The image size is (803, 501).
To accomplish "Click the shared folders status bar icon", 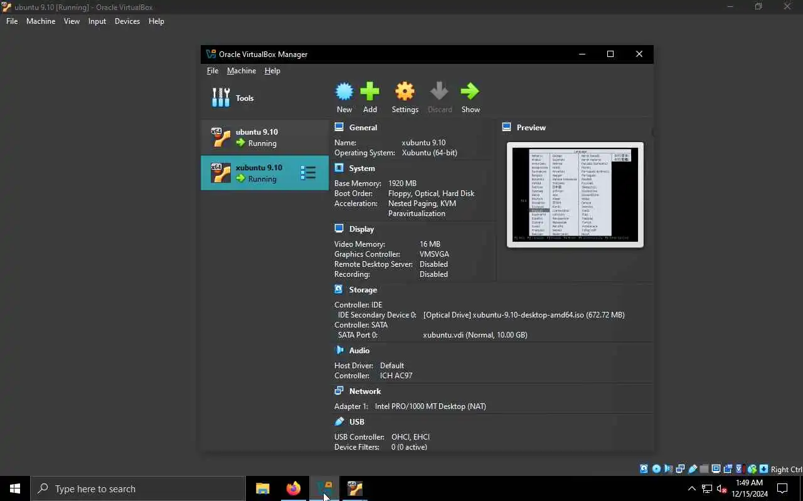I will click(x=704, y=469).
